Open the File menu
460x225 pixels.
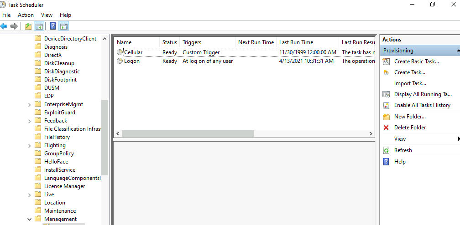click(6, 15)
